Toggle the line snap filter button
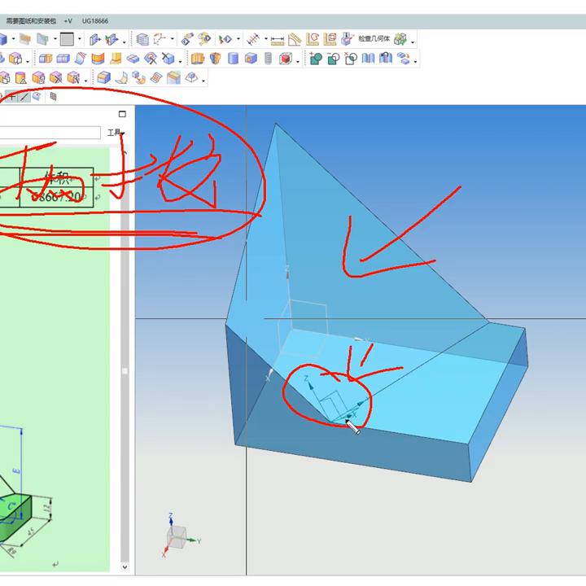 pyautogui.click(x=24, y=96)
